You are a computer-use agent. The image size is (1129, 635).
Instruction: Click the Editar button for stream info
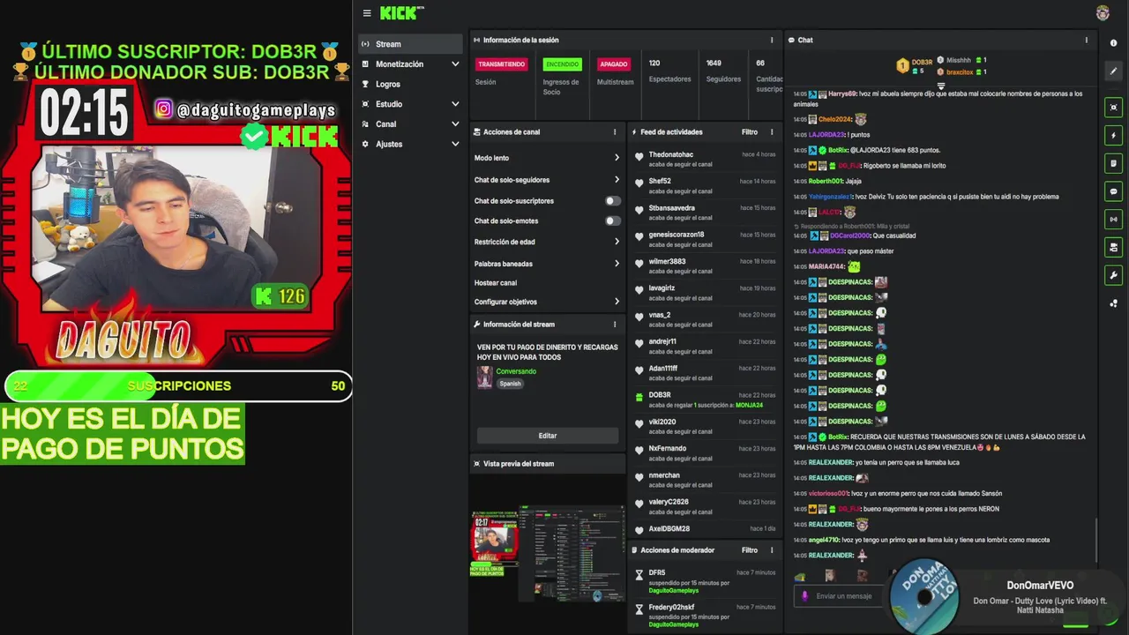[548, 436]
